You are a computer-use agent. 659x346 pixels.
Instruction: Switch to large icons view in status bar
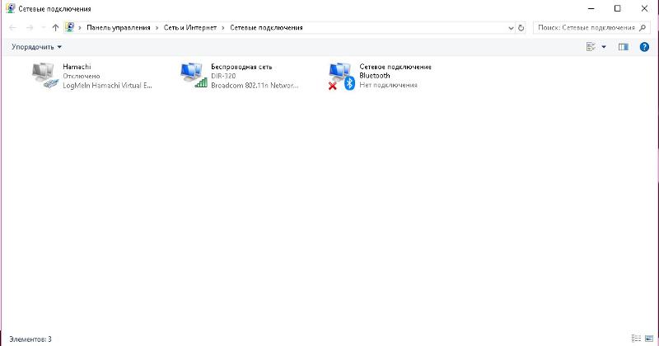coord(649,339)
